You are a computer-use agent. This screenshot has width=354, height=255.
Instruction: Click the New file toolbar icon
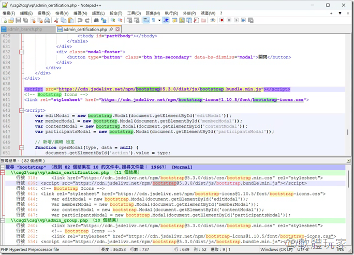point(5,20)
